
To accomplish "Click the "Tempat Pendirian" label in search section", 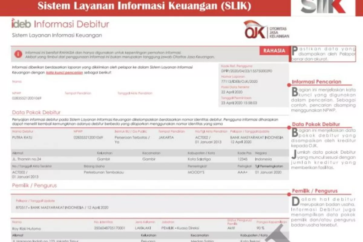I will [x=78, y=93].
